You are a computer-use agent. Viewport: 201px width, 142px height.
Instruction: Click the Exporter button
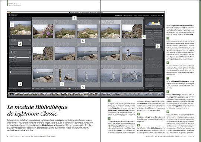point(26,88)
